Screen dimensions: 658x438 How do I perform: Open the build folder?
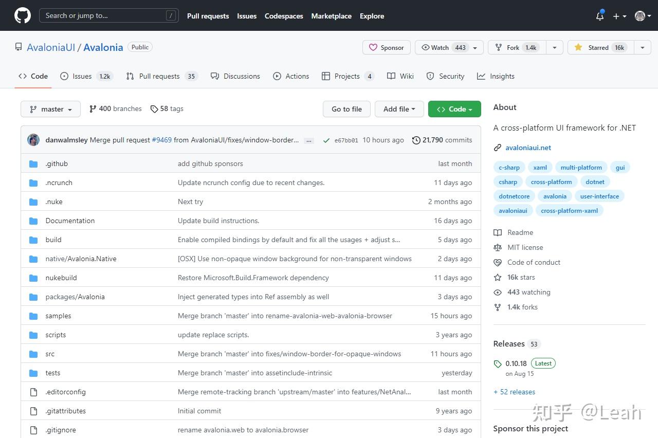tap(53, 240)
